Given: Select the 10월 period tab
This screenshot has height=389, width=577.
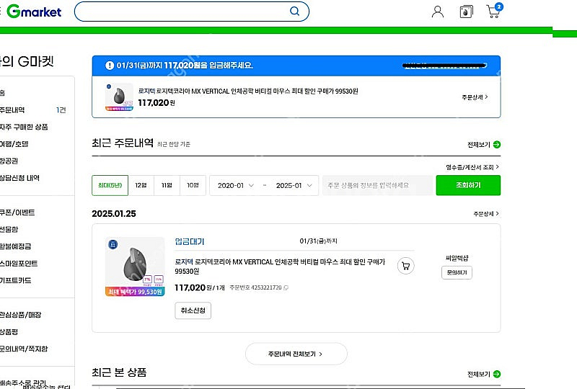Looking at the screenshot, I should click(x=193, y=185).
